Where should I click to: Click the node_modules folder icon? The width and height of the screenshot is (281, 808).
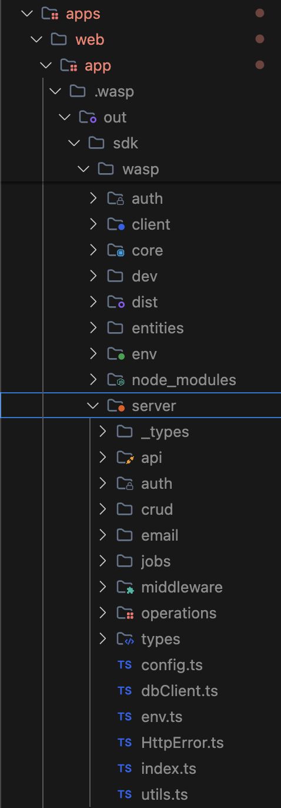tap(116, 380)
